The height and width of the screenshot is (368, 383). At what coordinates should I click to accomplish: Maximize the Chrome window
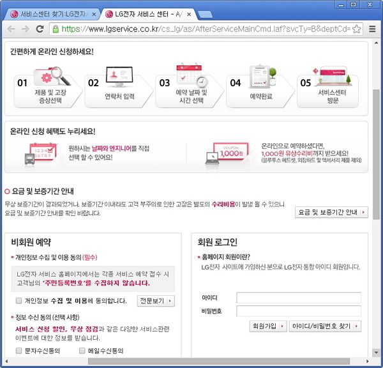click(353, 4)
